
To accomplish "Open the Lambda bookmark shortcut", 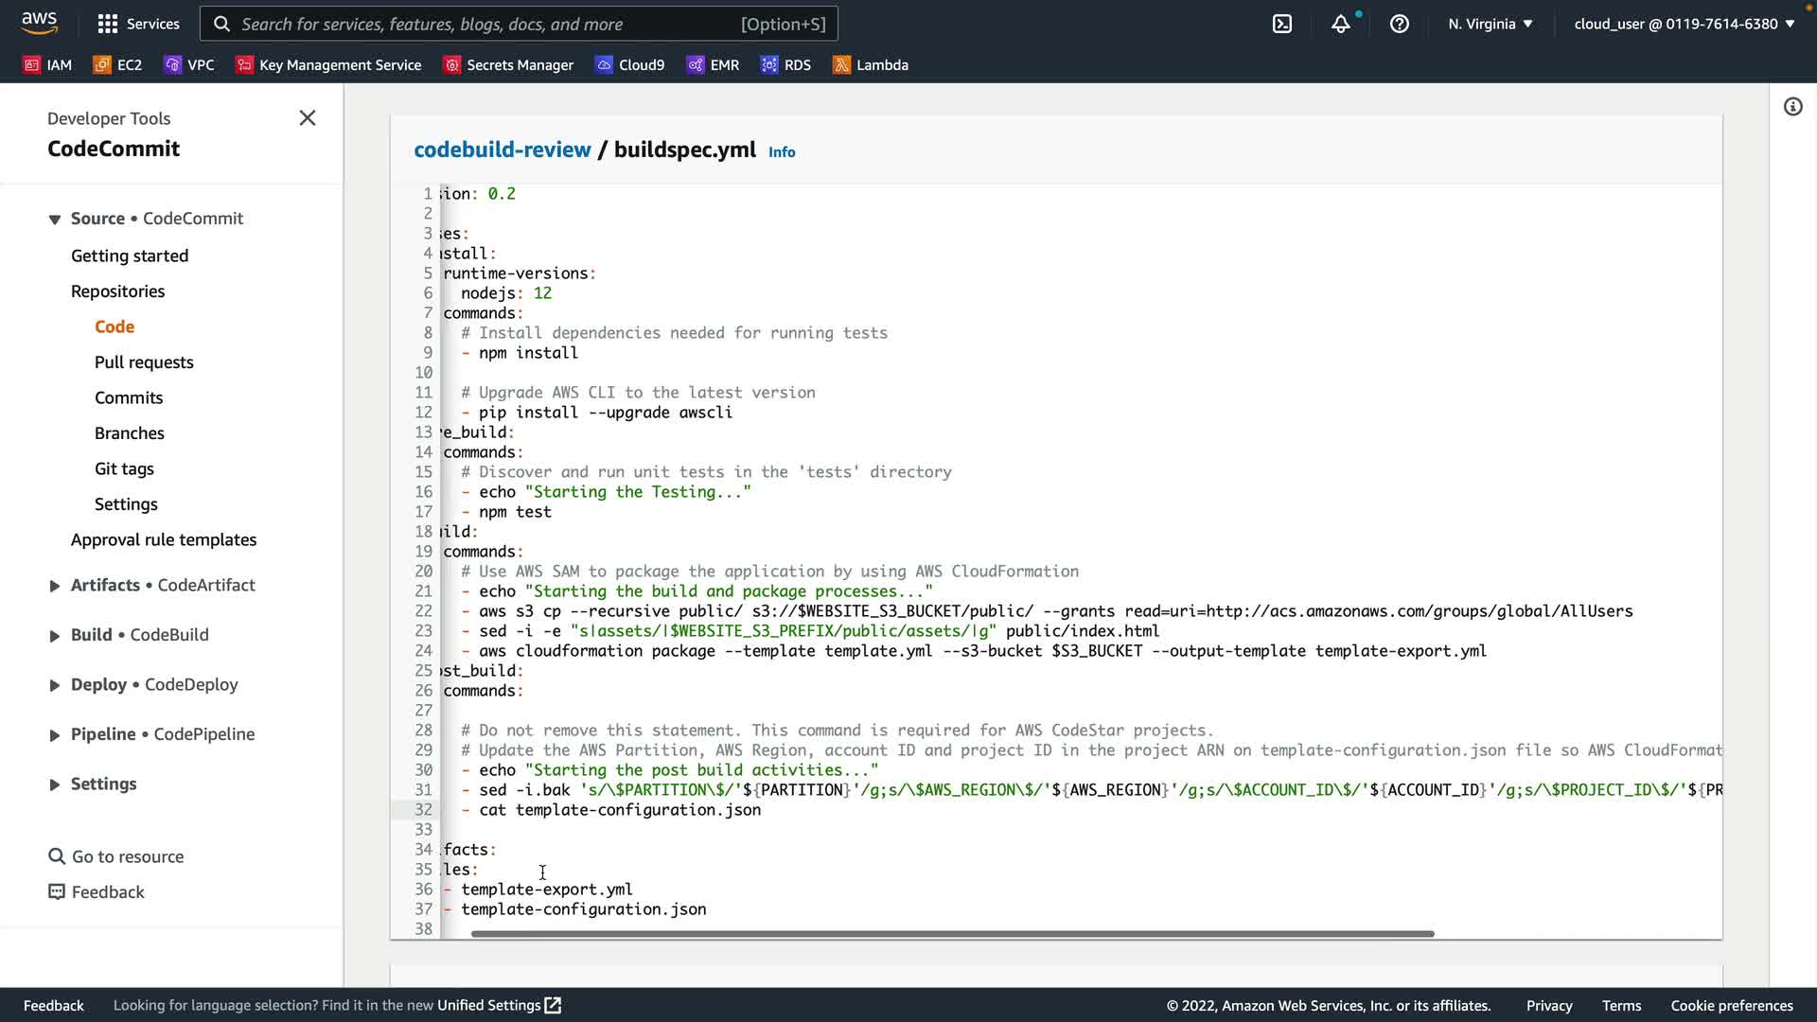I will 870,65.
